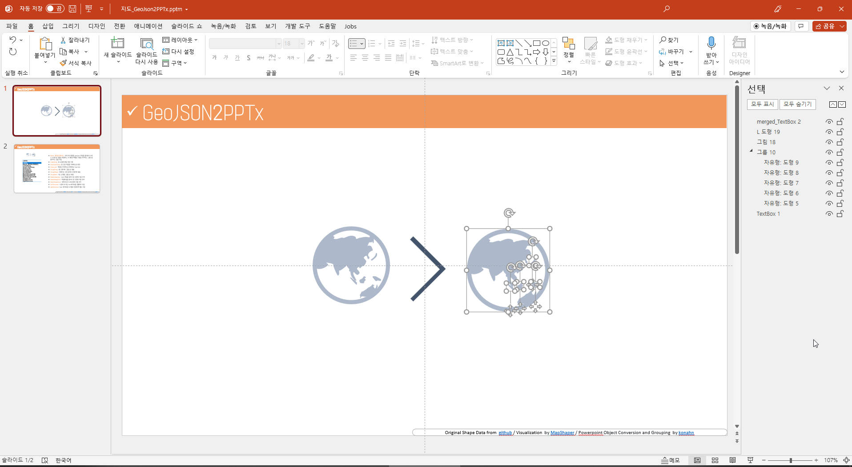
Task: Click the Notes (메모) status bar button
Action: point(671,460)
